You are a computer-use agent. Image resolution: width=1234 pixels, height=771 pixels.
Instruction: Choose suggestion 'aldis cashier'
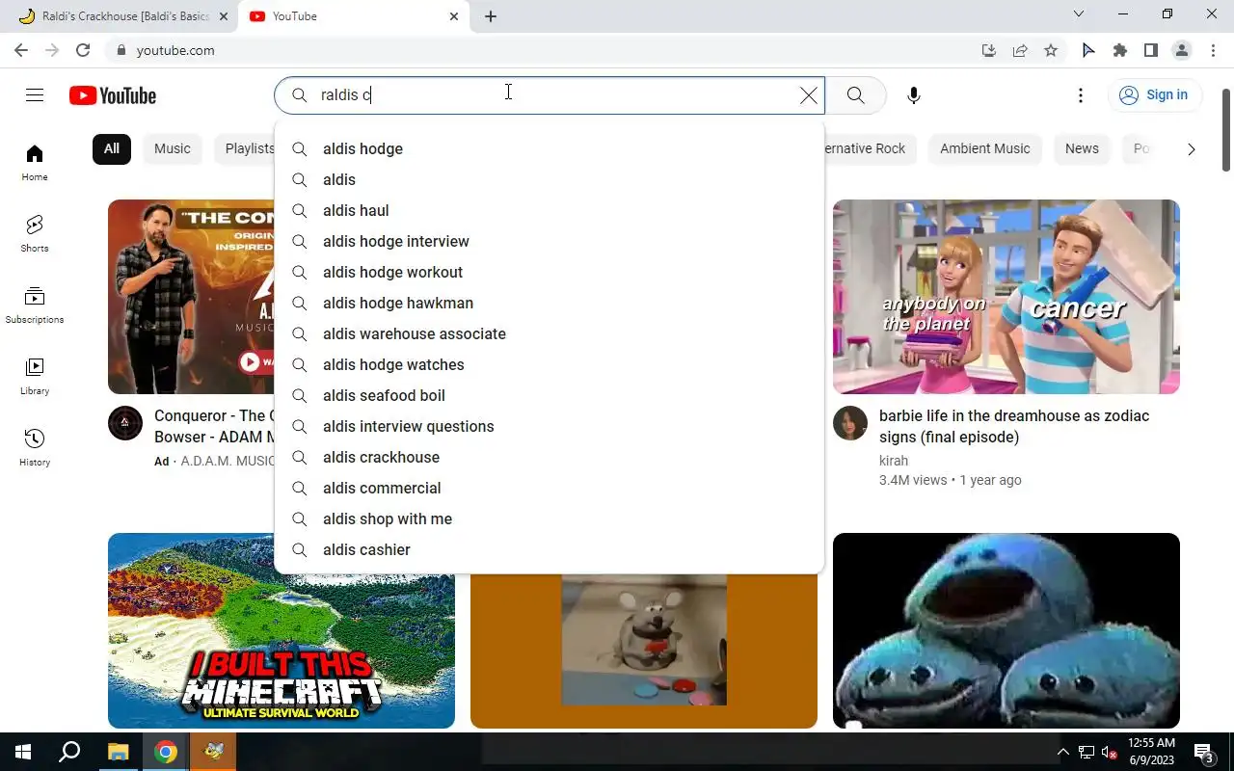click(x=550, y=549)
